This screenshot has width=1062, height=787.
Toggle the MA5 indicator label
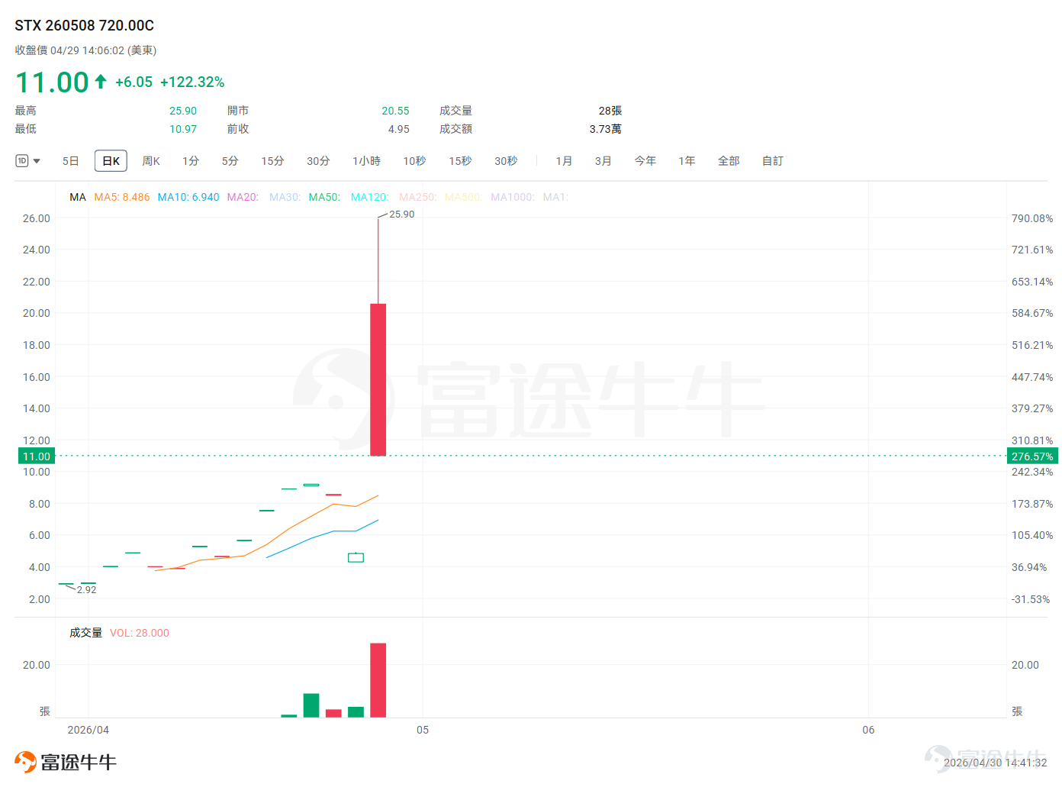coord(122,197)
